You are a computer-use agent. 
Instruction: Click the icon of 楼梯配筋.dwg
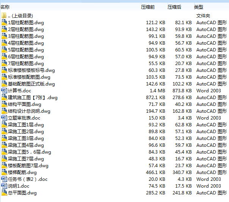pyautogui.click(x=4, y=172)
